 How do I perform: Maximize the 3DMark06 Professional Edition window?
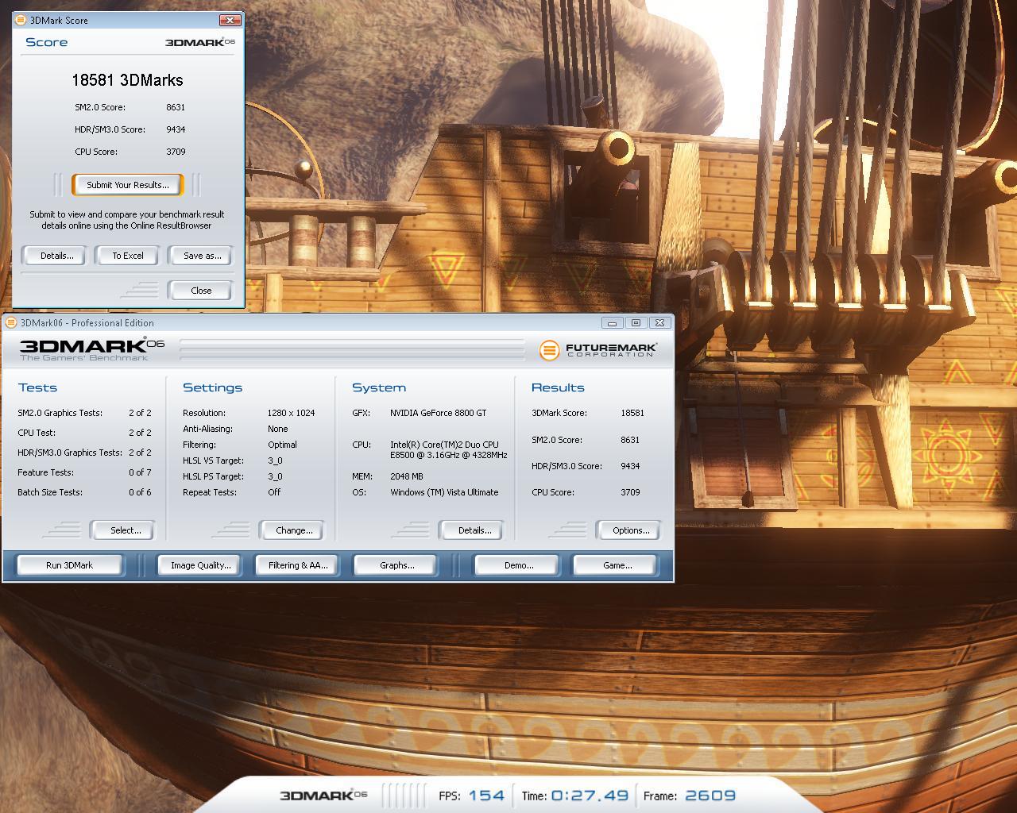click(x=636, y=322)
